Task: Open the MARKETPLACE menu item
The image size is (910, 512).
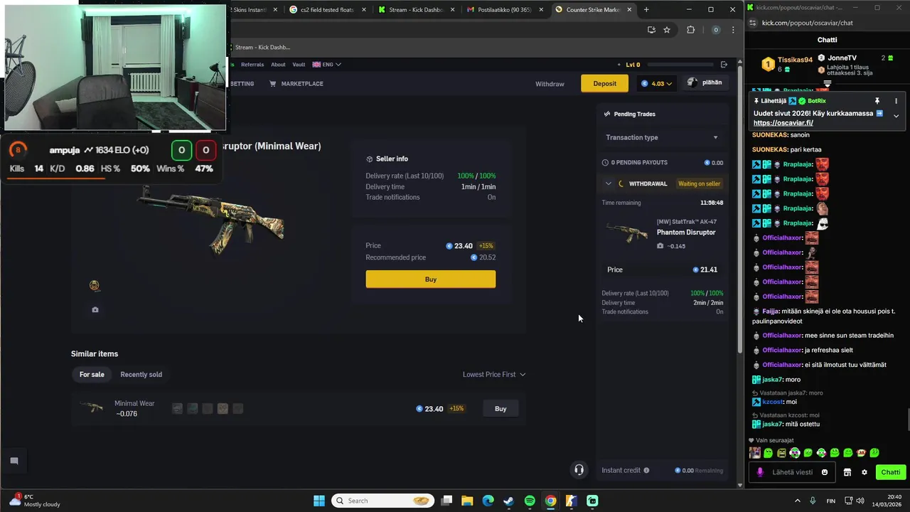Action: (x=296, y=84)
